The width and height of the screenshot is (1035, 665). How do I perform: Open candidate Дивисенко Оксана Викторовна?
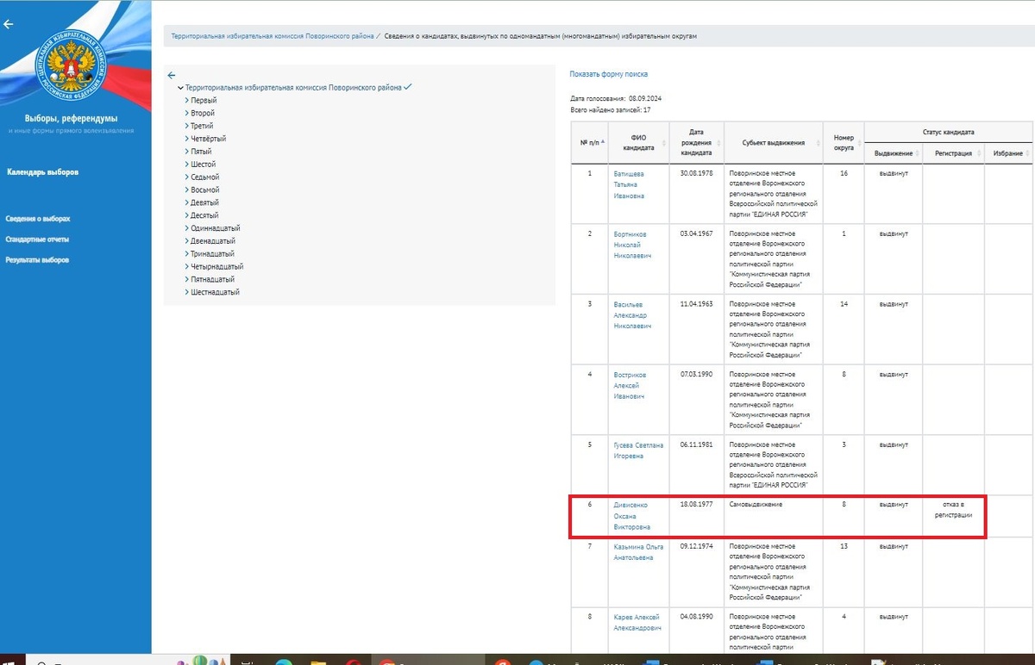[x=632, y=515]
